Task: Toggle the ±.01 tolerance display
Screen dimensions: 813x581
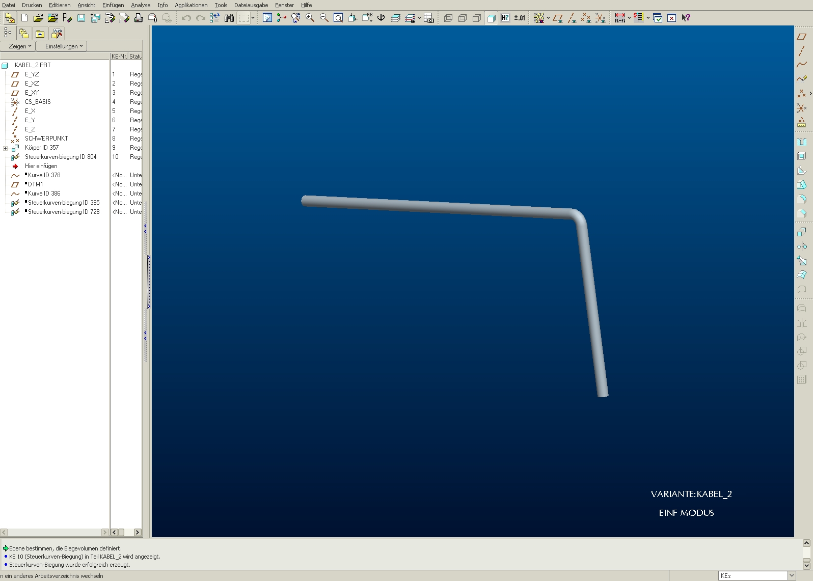Action: click(520, 18)
